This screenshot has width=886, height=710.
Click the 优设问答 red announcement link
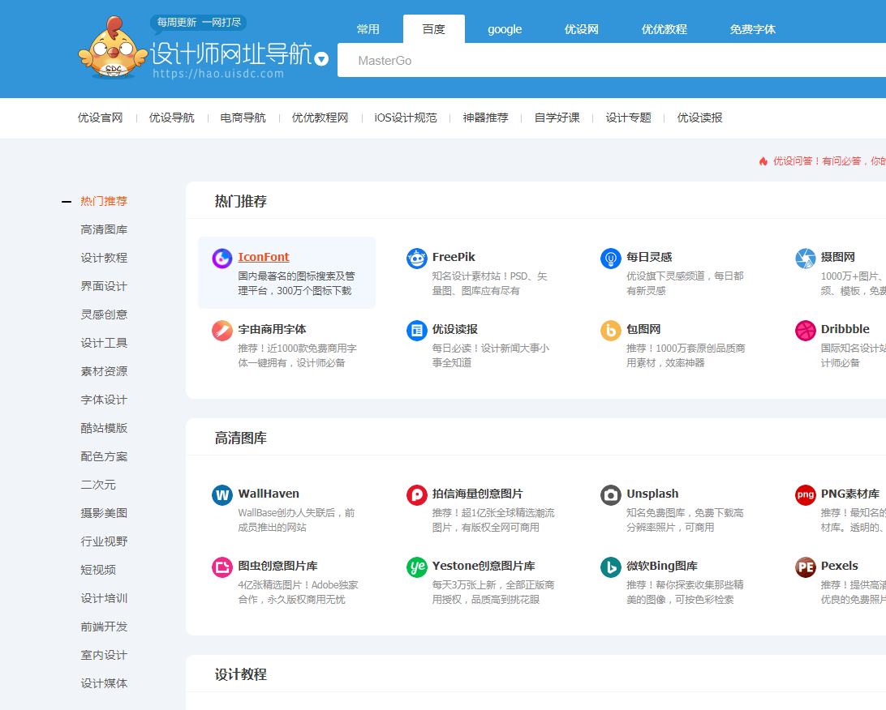tap(829, 161)
